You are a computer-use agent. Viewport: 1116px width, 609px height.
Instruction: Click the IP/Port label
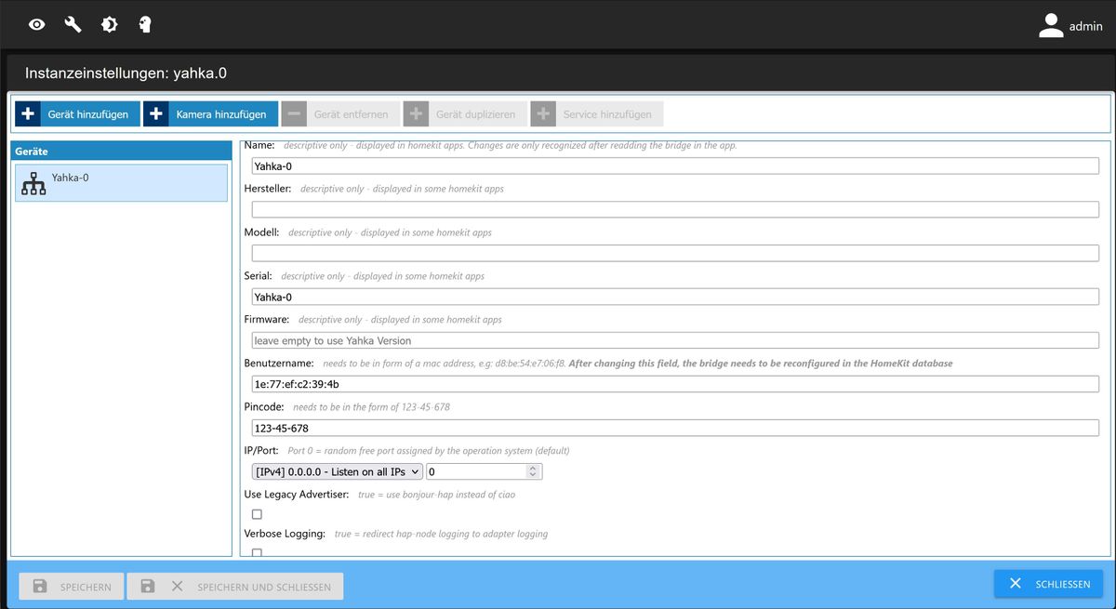pos(261,450)
